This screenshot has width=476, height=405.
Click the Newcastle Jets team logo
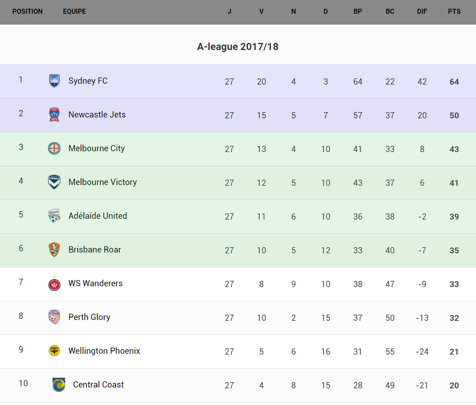[x=54, y=115]
